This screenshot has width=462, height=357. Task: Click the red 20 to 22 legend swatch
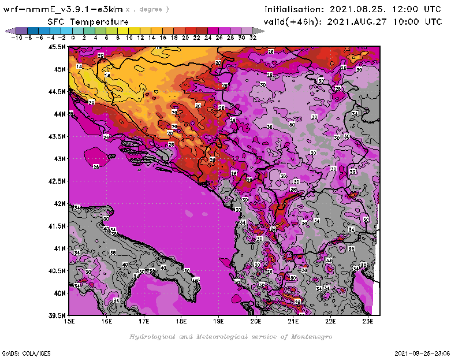191,31
